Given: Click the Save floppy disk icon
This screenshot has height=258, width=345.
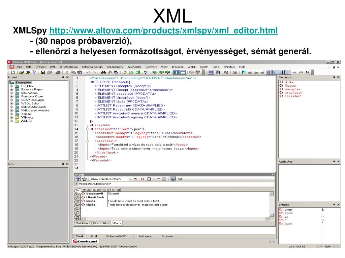Looking at the screenshot, I should (x=43, y=72).
